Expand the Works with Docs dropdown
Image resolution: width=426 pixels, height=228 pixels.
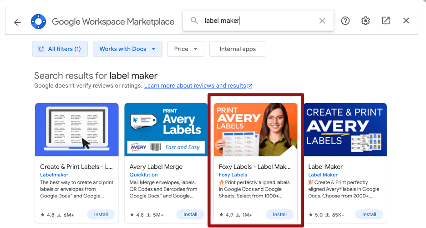(x=127, y=49)
